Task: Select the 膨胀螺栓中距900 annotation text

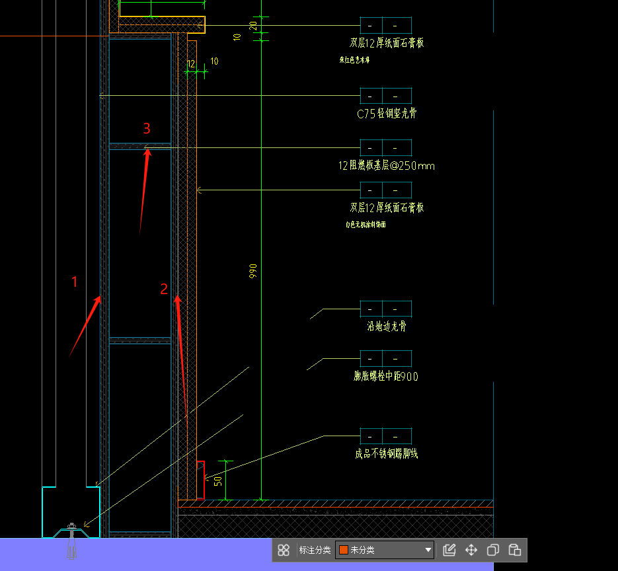Action: [x=386, y=376]
